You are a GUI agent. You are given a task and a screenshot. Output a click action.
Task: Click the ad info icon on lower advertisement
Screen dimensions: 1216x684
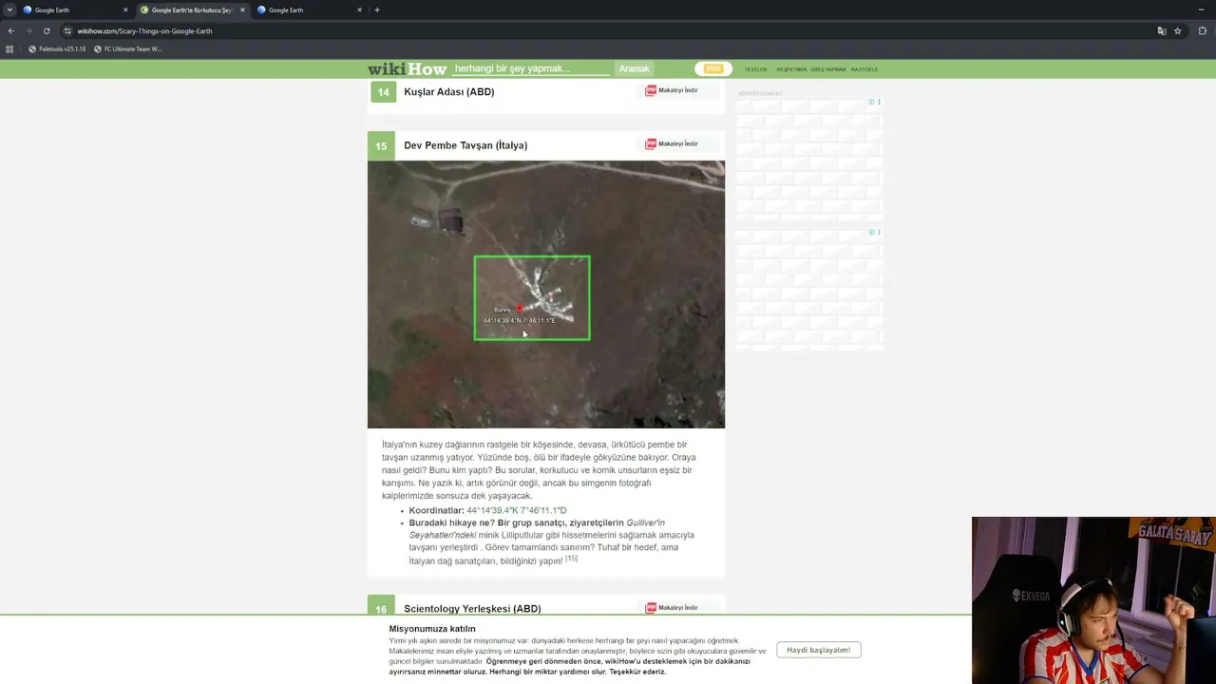[870, 232]
